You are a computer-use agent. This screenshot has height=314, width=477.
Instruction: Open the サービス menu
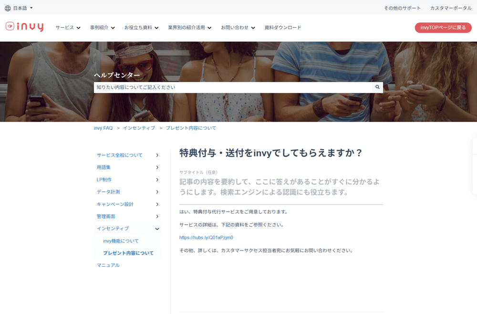click(x=68, y=27)
